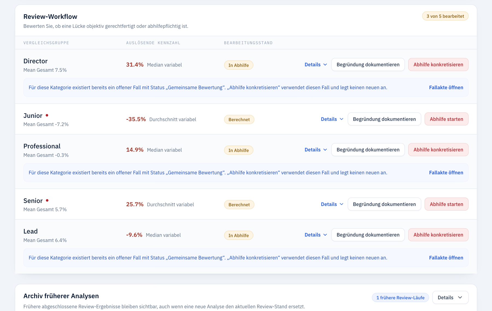Viewport: 492px width, 311px height.
Task: Click the -9.6% Kennzahl value
Action: [x=134, y=235]
